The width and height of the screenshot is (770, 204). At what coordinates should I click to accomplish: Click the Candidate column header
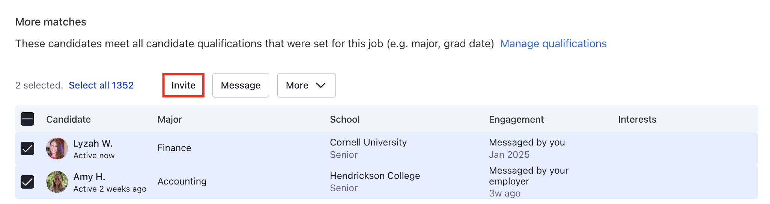coord(69,119)
